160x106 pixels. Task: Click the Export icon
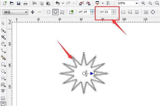88,3
